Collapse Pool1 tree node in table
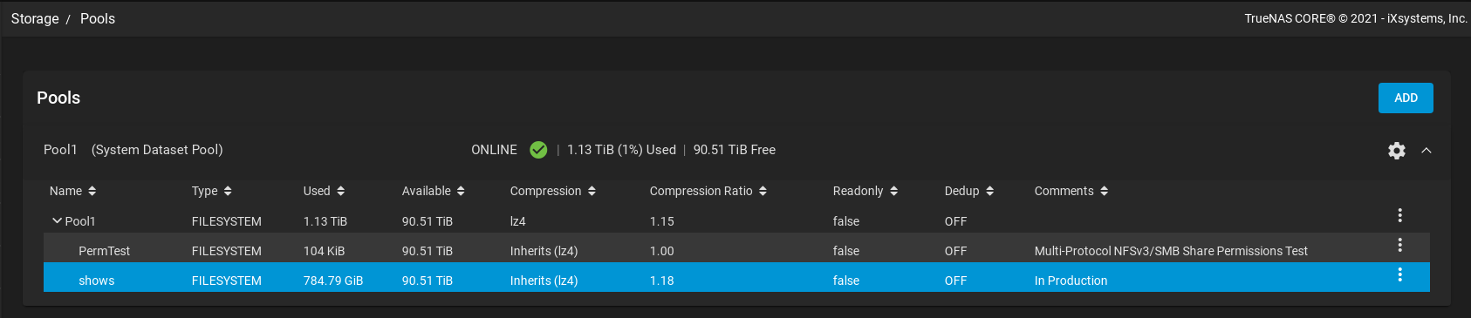Screen dimensions: 1471x318 pos(57,221)
